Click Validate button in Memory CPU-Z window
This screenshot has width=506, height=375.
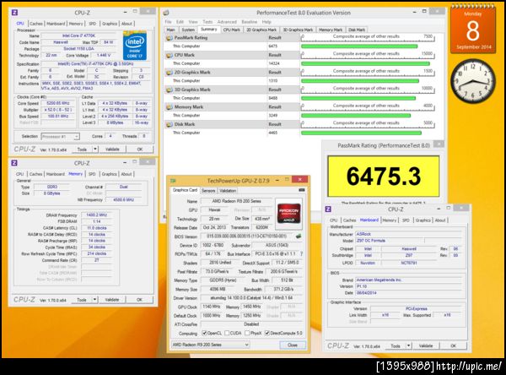[x=112, y=300]
